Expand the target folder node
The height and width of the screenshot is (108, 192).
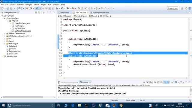[5, 41]
